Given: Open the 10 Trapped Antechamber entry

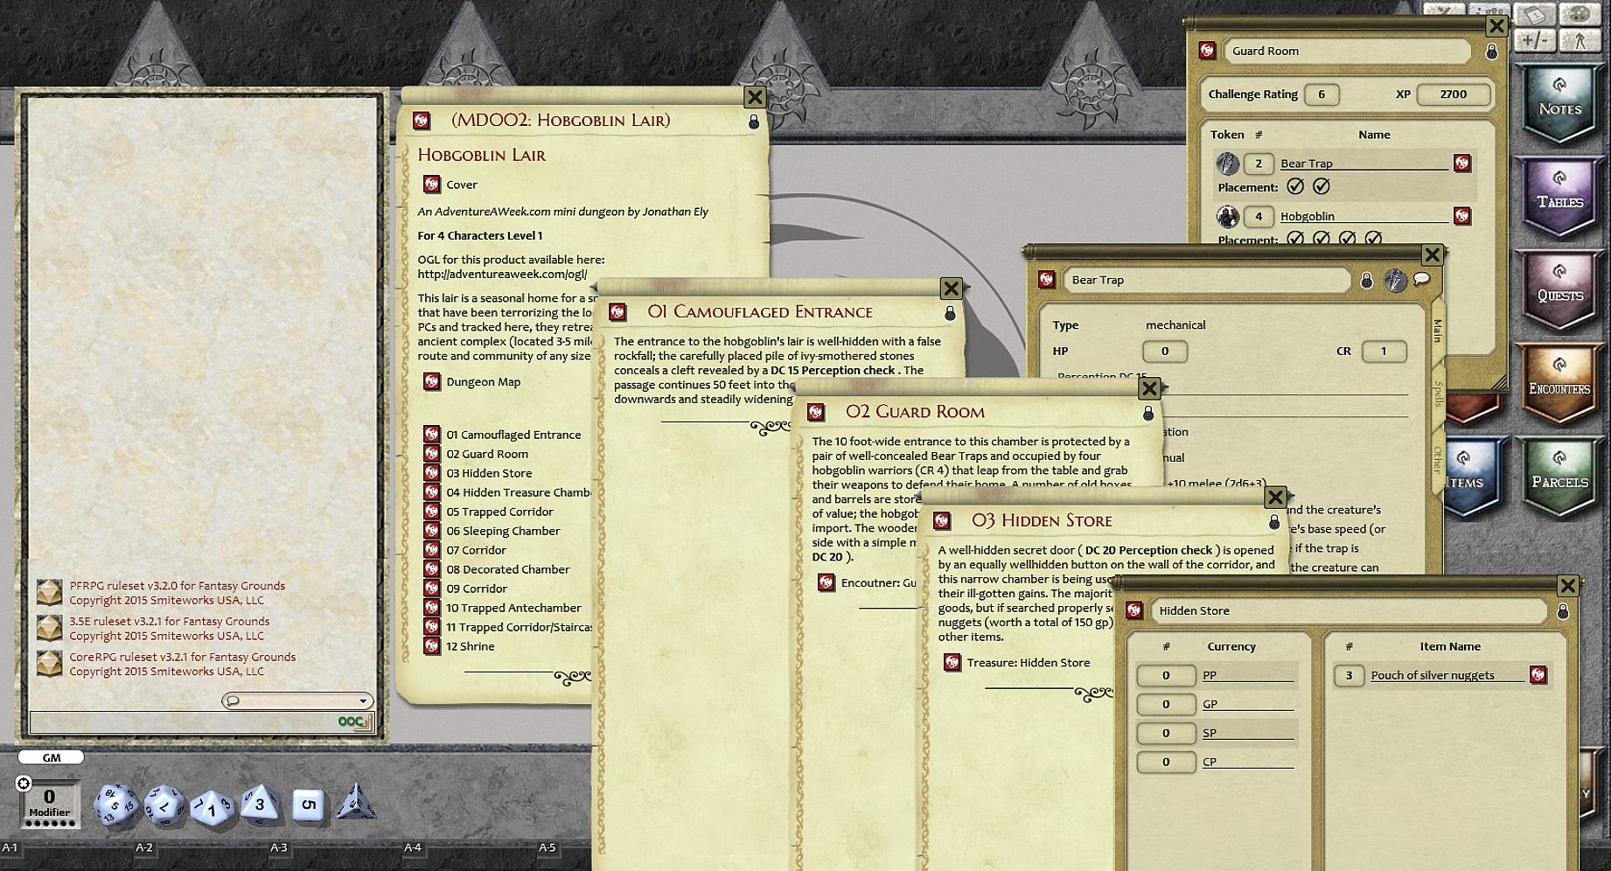Looking at the screenshot, I should [513, 608].
